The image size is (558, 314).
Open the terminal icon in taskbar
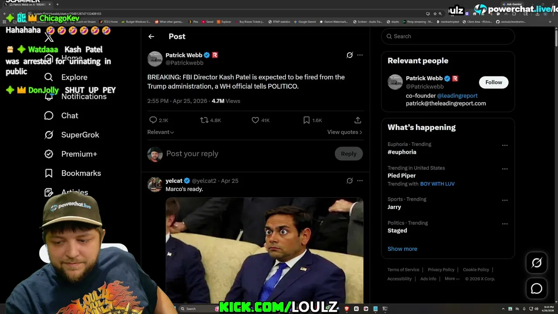click(385, 309)
